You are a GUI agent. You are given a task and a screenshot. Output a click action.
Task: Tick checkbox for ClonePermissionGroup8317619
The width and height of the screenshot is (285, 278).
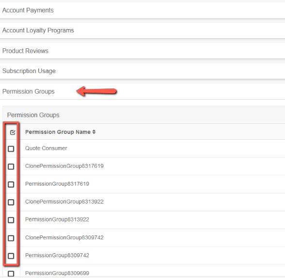11,166
